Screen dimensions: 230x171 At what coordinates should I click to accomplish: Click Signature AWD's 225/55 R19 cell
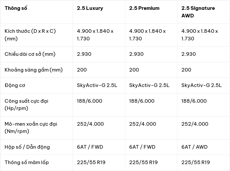(195, 162)
